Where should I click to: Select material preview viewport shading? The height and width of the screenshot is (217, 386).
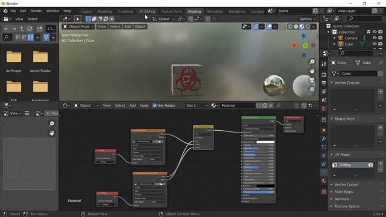click(x=302, y=27)
